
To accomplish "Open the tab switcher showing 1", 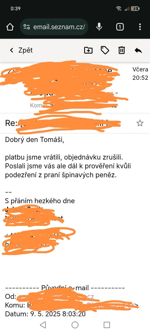I will click(x=120, y=27).
